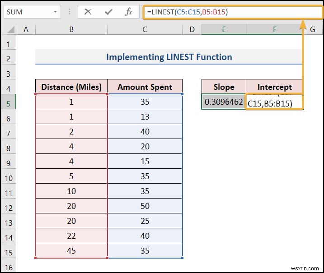Select column B header
324x273 pixels.
(x=71, y=29)
